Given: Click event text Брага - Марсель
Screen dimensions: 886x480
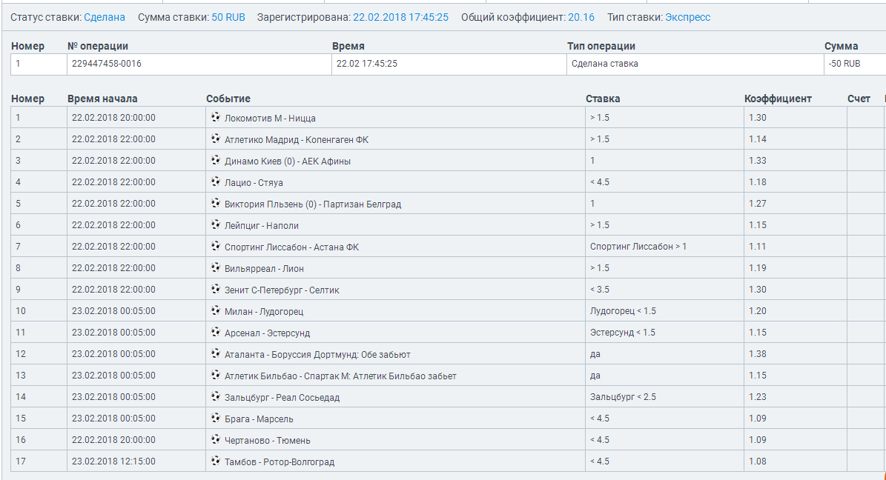Looking at the screenshot, I should [259, 419].
